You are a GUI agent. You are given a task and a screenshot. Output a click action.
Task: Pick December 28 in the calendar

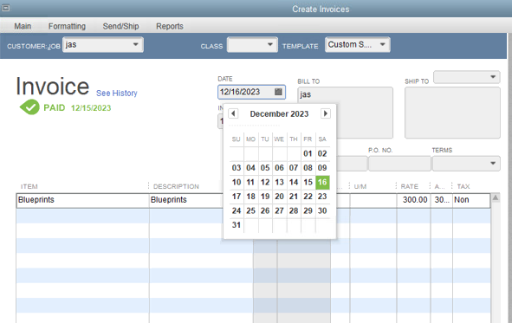point(294,210)
